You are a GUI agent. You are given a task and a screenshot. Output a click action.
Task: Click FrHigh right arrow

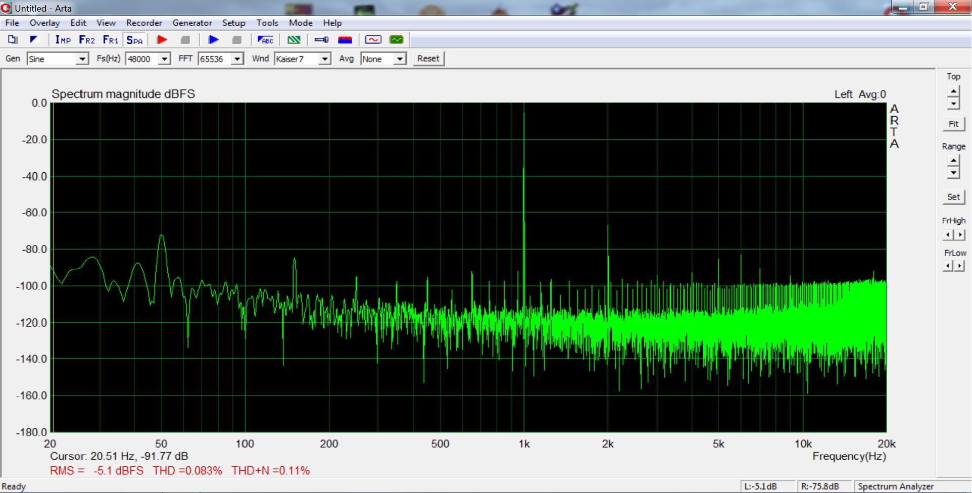(960, 235)
